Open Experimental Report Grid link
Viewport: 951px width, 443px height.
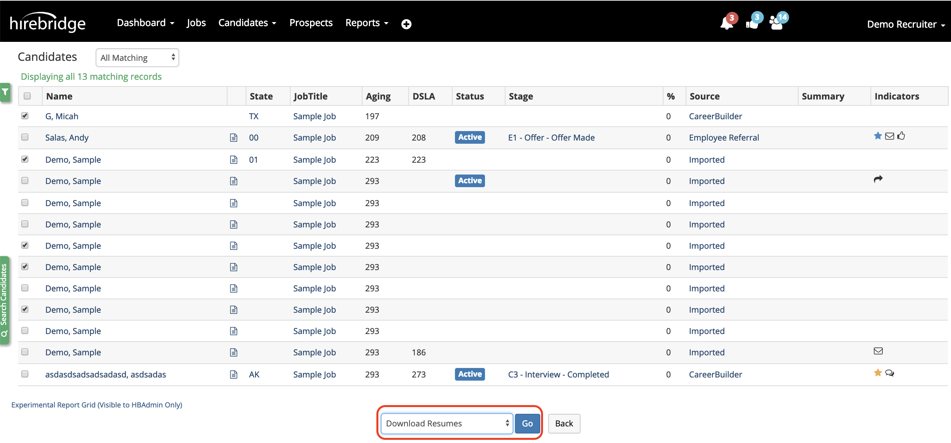(x=97, y=405)
